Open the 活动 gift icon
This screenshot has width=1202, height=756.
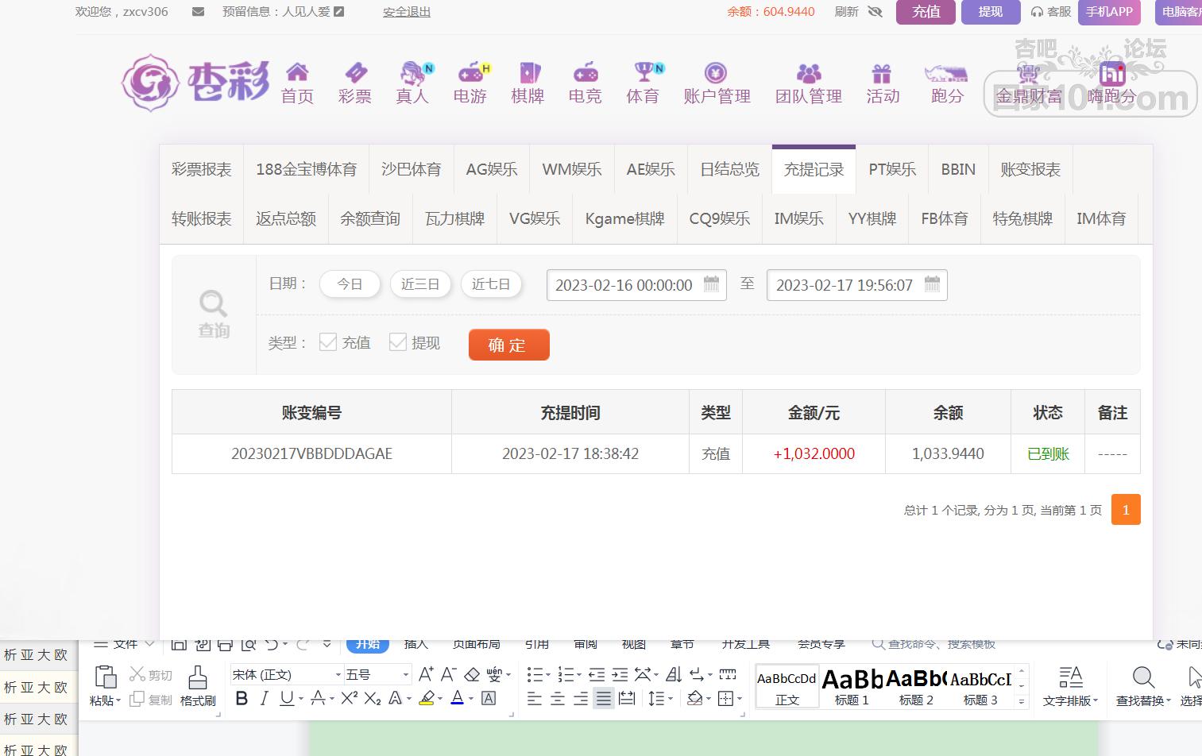tap(882, 75)
